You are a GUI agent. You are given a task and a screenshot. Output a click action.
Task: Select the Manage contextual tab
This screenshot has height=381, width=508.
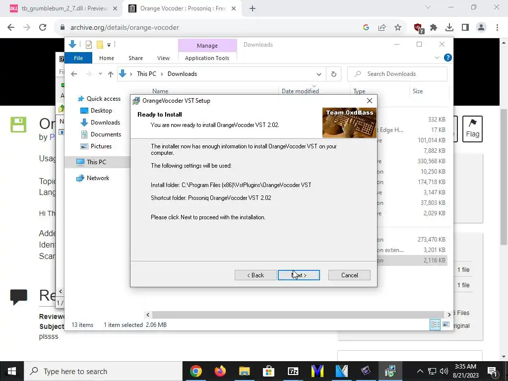[207, 46]
